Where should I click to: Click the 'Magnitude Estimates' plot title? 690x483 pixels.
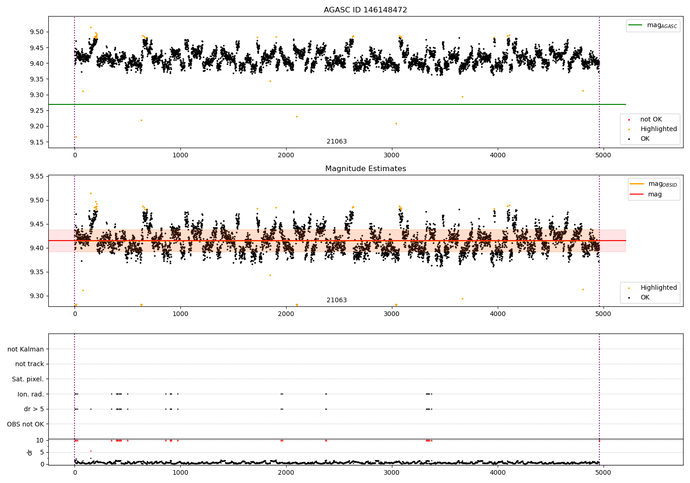365,169
